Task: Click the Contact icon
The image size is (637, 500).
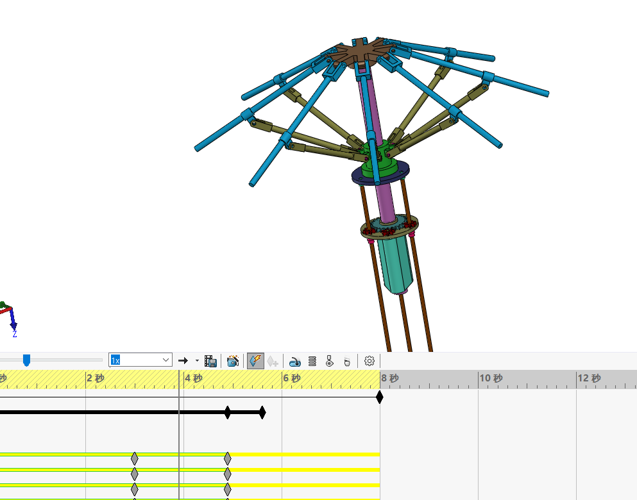Action: (330, 361)
